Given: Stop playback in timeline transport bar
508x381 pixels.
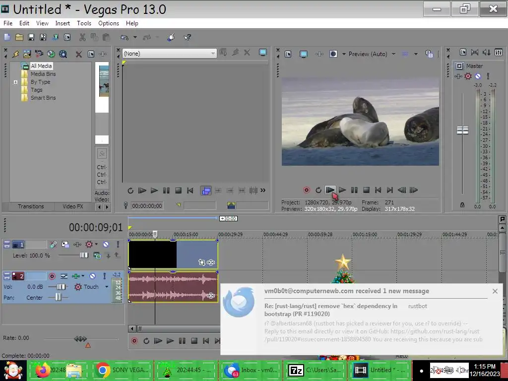Looking at the screenshot, I should (x=194, y=341).
